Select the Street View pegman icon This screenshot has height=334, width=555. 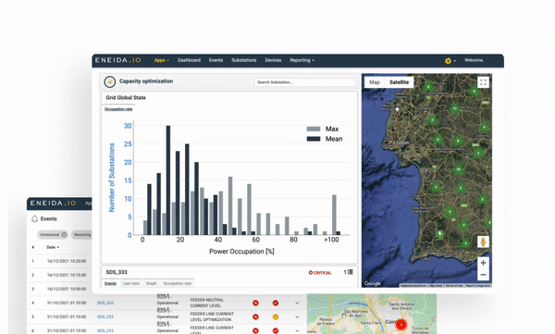coord(483,241)
